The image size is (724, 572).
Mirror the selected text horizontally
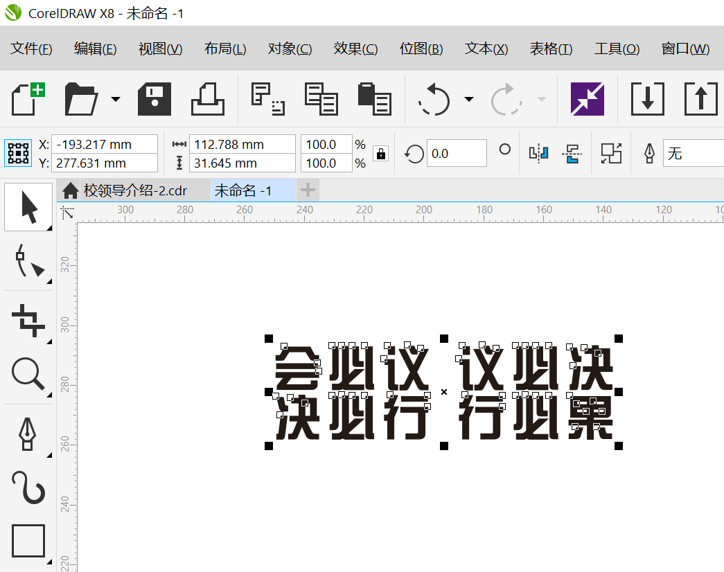(538, 153)
